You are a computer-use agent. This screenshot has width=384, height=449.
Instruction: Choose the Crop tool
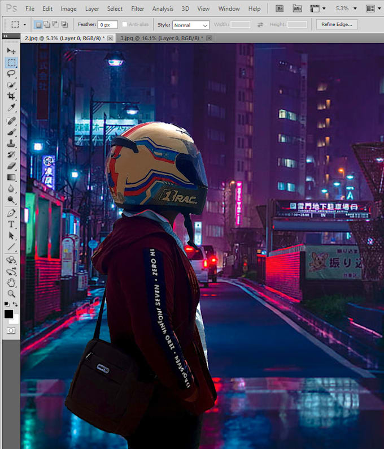11,97
